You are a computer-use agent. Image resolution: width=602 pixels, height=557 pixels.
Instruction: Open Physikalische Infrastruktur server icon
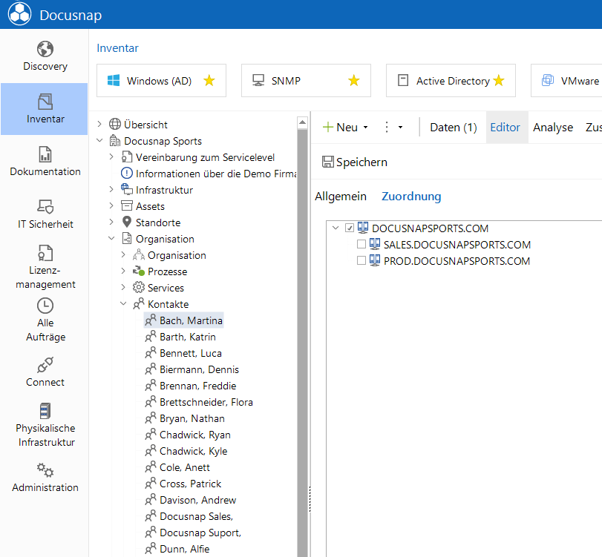(45, 411)
